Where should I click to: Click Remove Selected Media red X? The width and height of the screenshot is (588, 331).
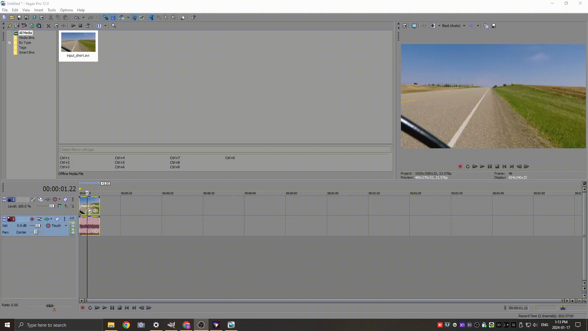click(48, 26)
